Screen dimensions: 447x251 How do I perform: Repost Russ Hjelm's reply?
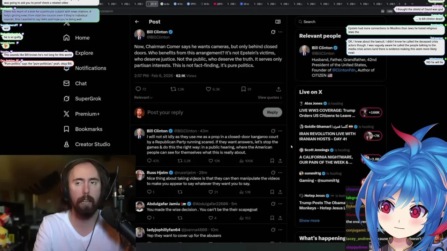tap(180, 192)
